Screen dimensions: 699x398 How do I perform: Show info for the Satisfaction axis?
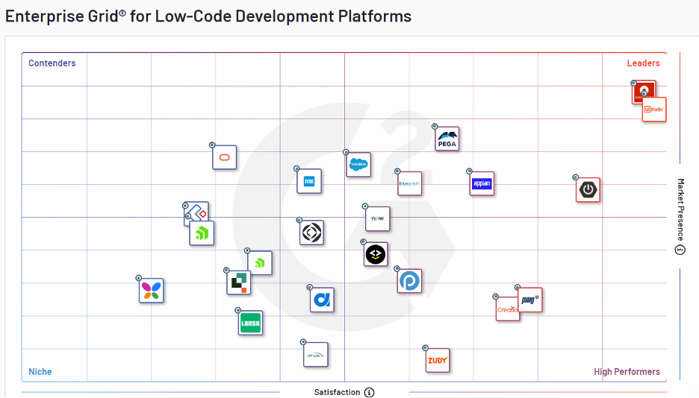click(x=369, y=392)
